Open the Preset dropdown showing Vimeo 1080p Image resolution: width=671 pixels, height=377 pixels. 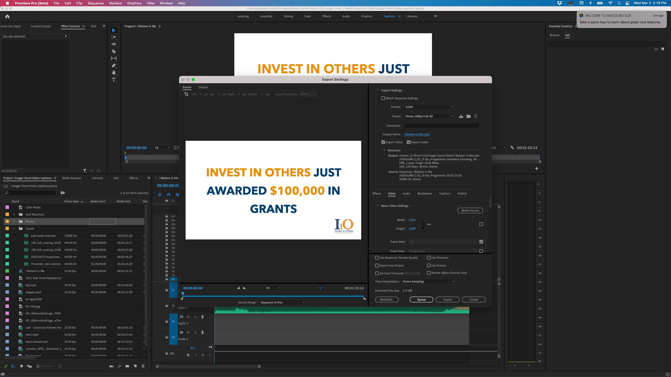coord(429,116)
